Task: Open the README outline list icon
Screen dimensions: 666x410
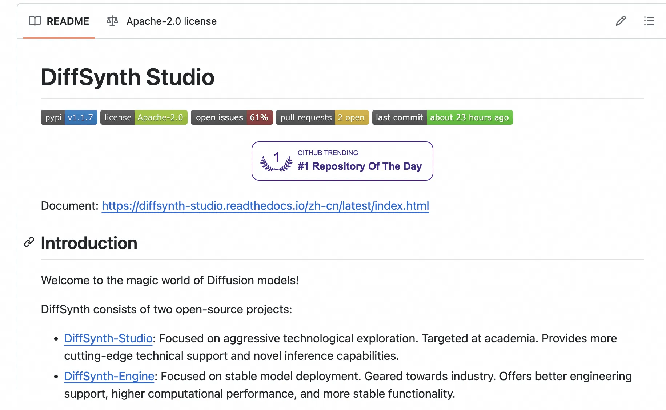Action: coord(649,21)
